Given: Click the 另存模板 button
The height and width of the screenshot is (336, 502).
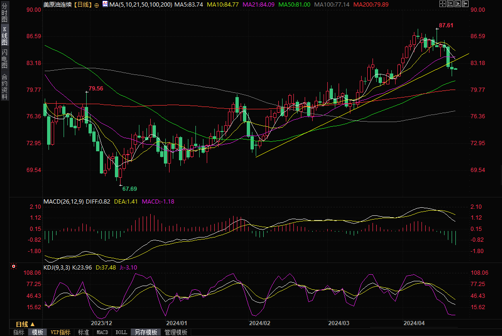Looking at the screenshot, I should pos(146,332).
